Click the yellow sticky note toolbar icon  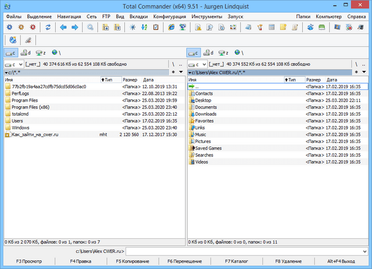point(282,27)
